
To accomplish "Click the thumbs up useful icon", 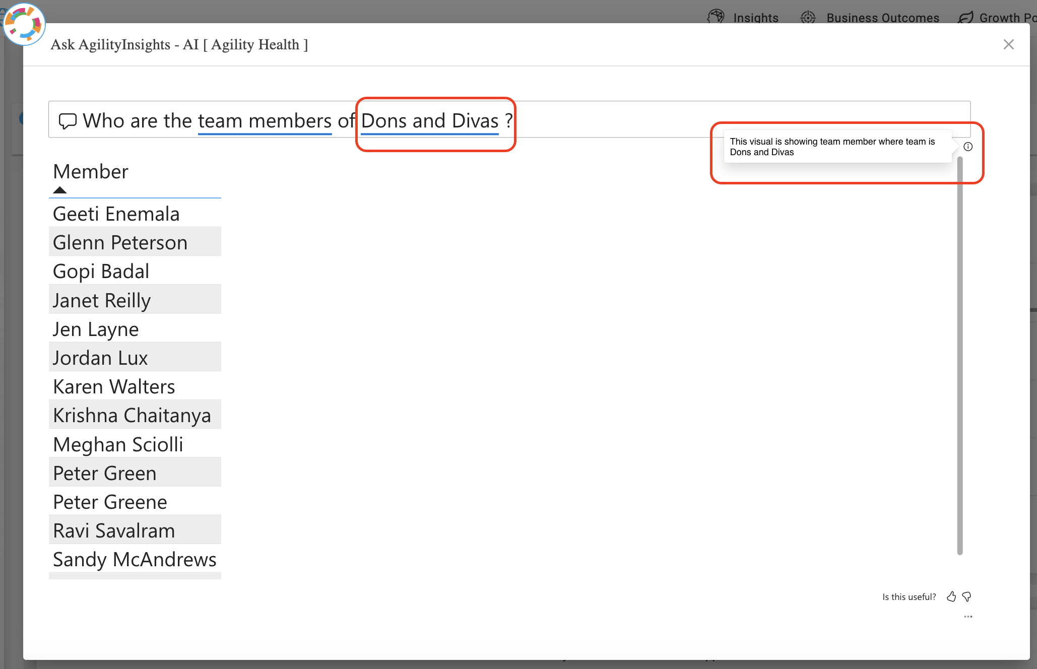I will [951, 597].
